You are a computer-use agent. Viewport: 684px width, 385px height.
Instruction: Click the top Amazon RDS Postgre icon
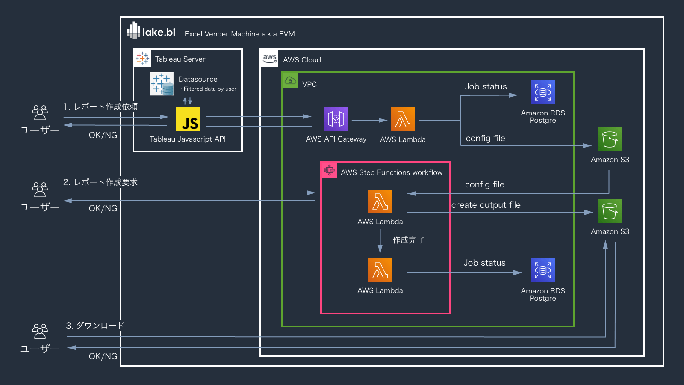pos(543,92)
